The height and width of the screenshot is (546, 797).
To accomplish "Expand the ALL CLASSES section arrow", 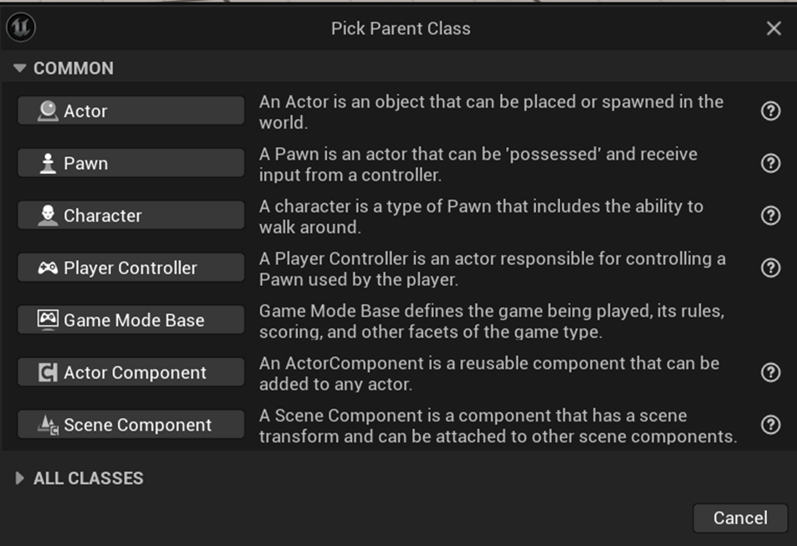I will tap(20, 478).
